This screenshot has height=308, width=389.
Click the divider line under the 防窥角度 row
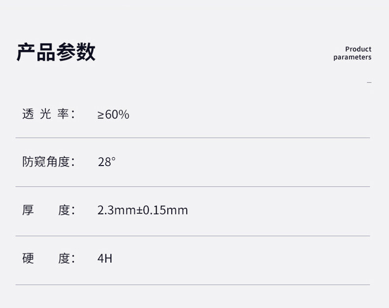point(193,187)
